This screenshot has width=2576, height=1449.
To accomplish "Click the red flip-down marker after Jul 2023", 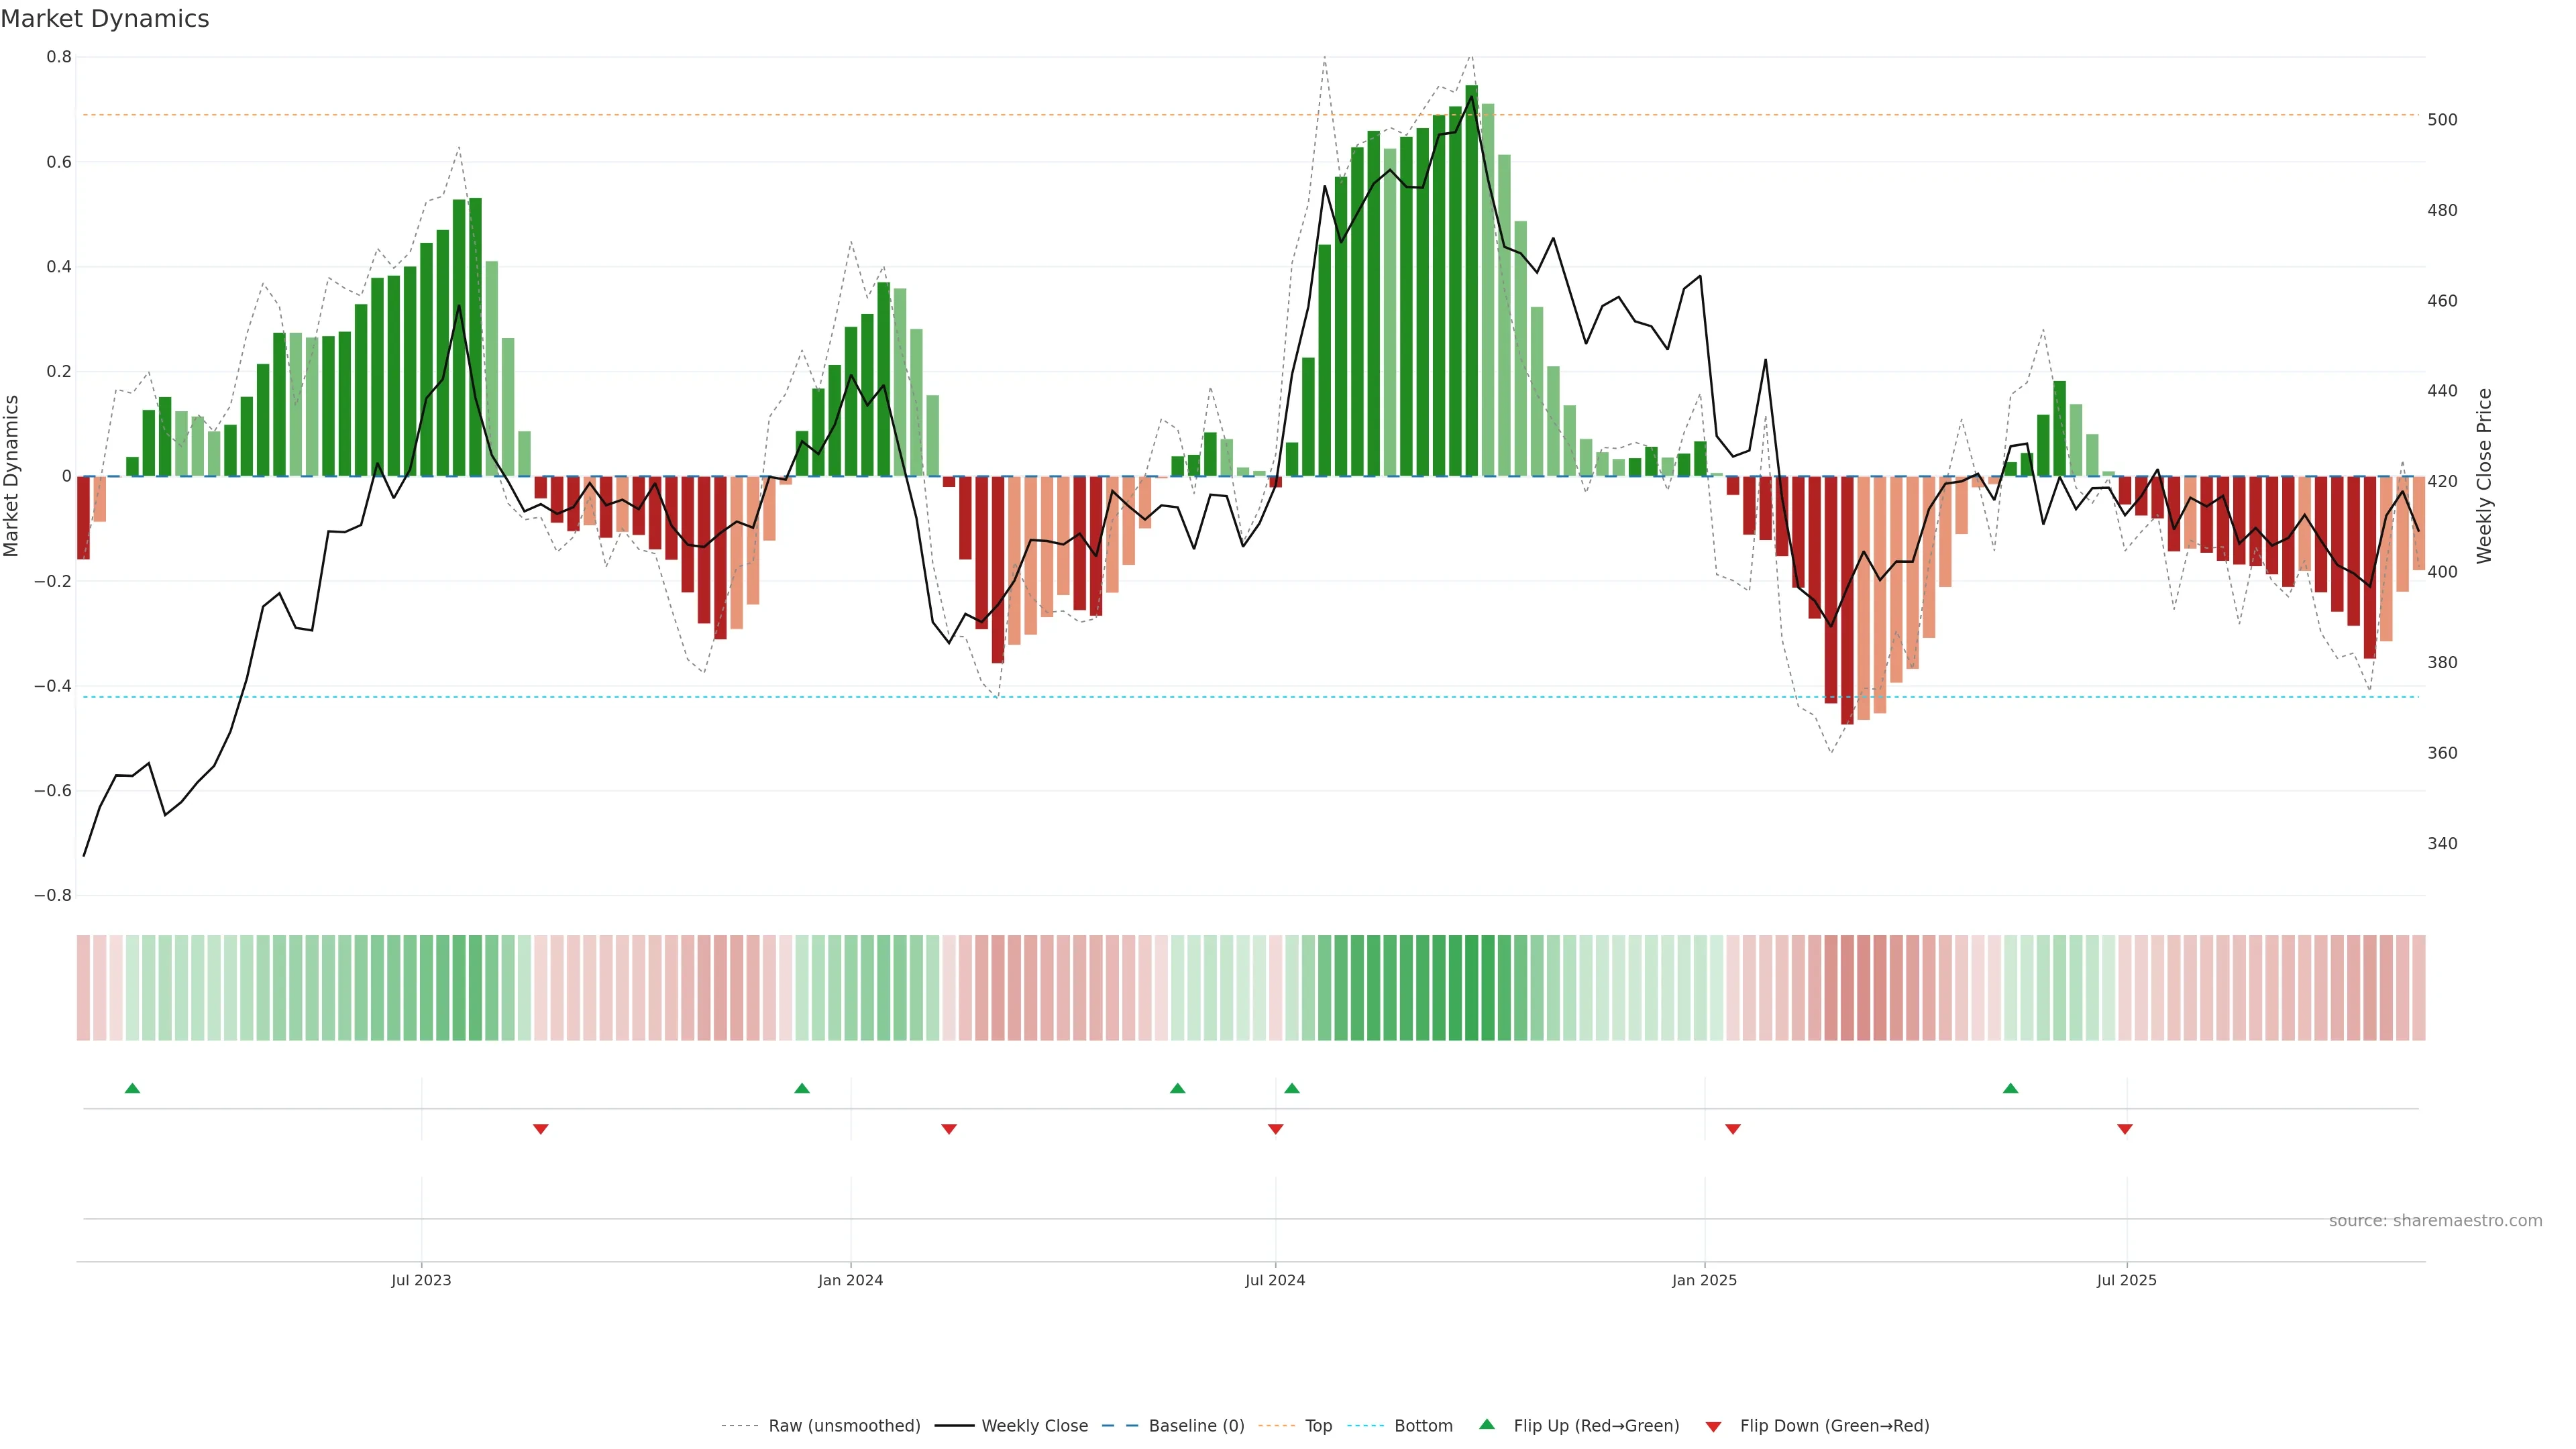I will coord(541,1129).
